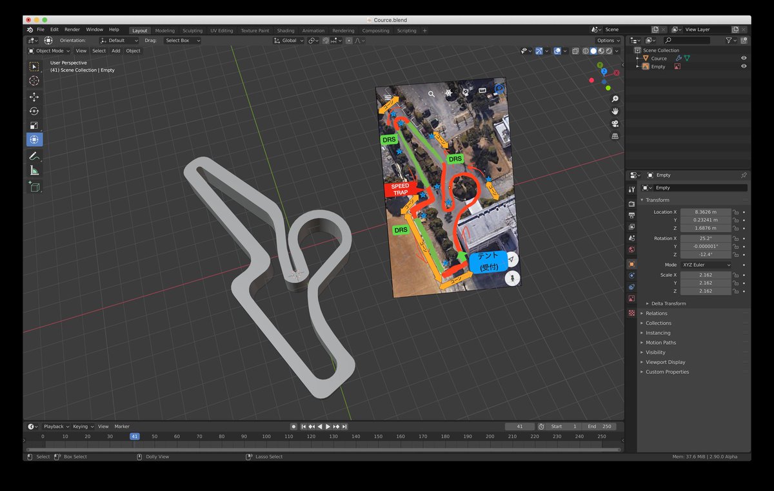Open the Object Mode dropdown

pos(50,51)
